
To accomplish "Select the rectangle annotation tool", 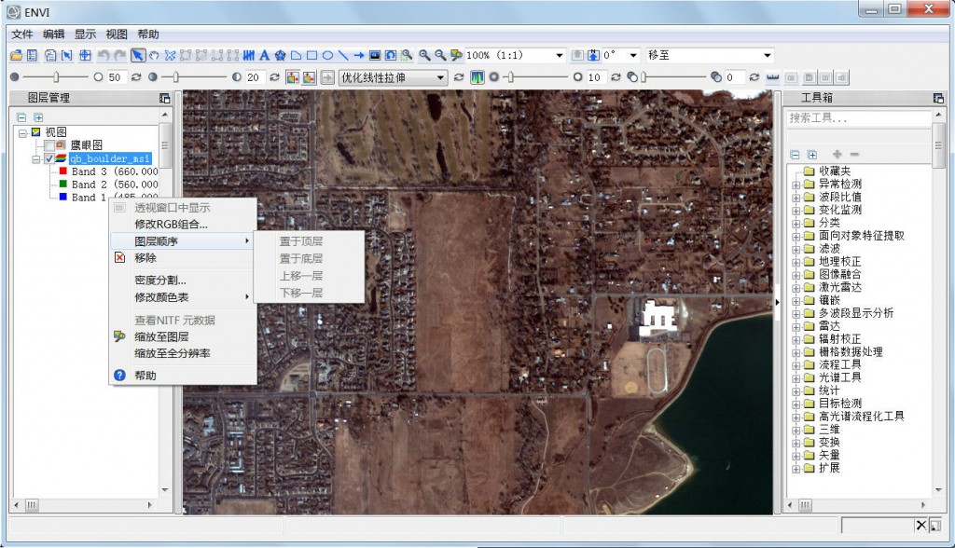I will pyautogui.click(x=311, y=55).
